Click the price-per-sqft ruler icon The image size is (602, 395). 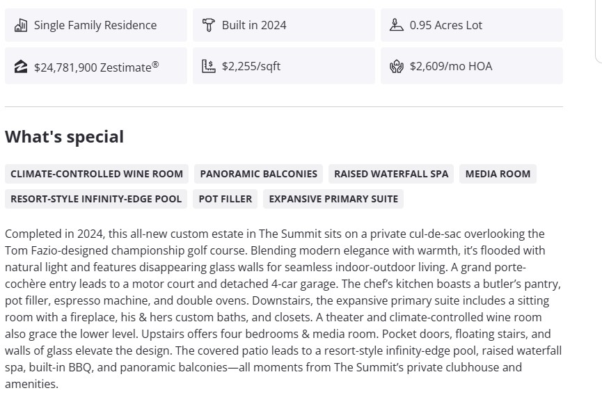point(209,67)
